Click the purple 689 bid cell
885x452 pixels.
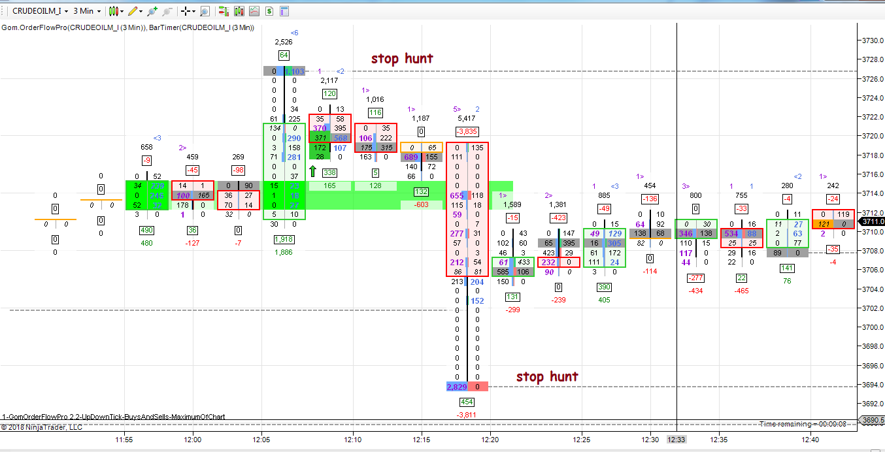411,157
